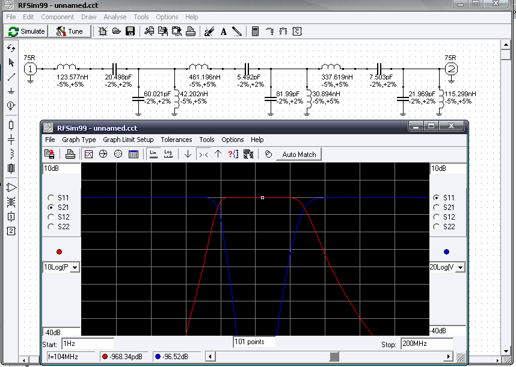
Task: Print the schematic from main toolbar
Action: pyautogui.click(x=191, y=31)
